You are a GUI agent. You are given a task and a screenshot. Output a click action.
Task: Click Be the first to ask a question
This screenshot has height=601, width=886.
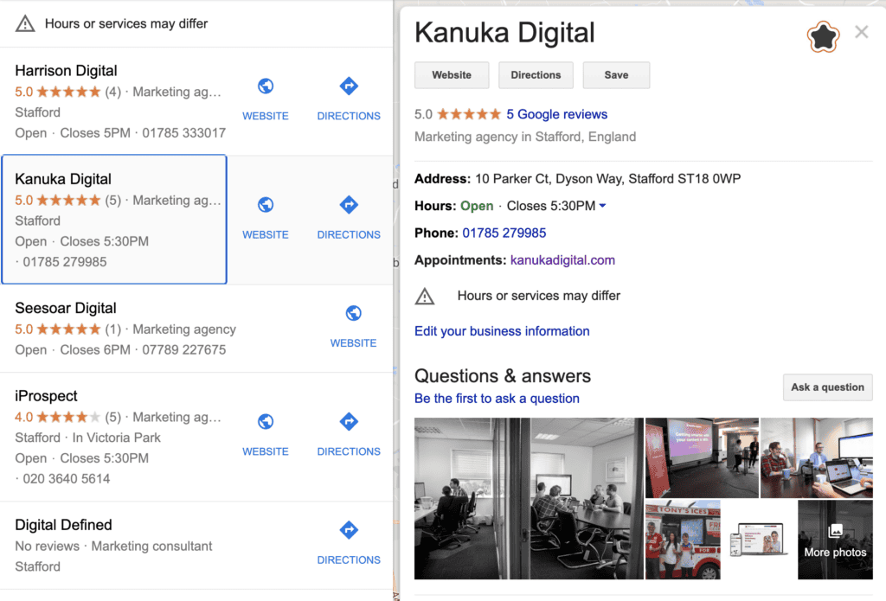click(x=497, y=399)
